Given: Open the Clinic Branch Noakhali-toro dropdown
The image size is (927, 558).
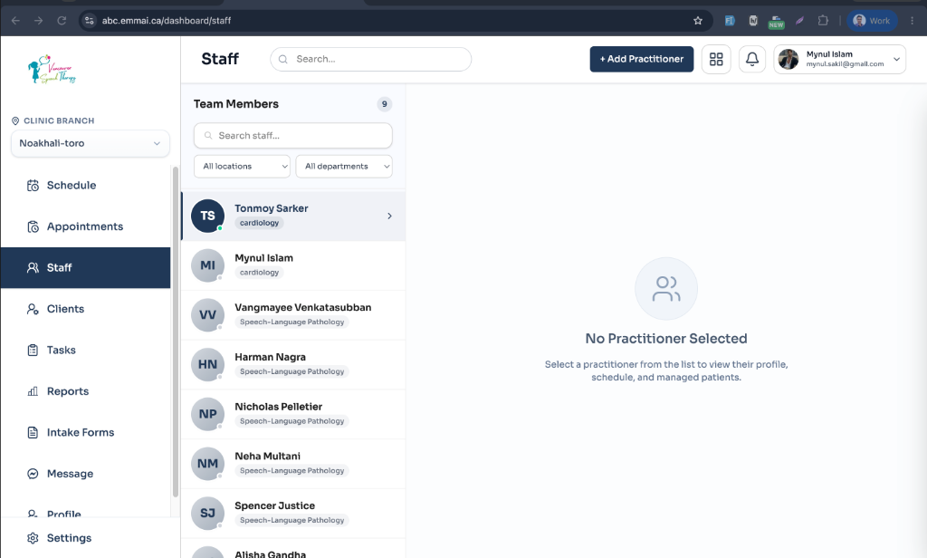Looking at the screenshot, I should tap(91, 143).
